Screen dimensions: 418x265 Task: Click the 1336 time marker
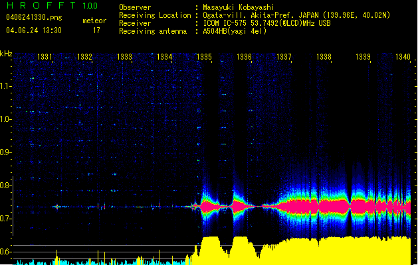click(244, 57)
